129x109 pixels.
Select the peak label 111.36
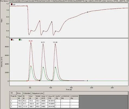(x=55, y=42)
